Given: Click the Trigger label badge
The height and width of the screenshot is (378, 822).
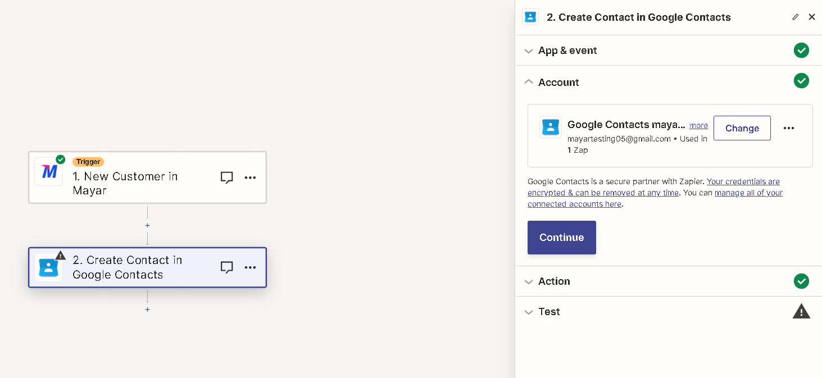Looking at the screenshot, I should 88,162.
